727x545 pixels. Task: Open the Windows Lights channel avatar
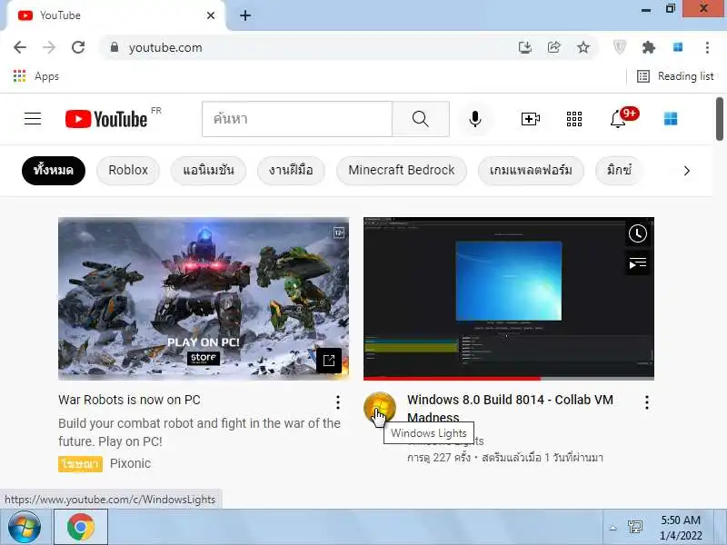(x=380, y=408)
